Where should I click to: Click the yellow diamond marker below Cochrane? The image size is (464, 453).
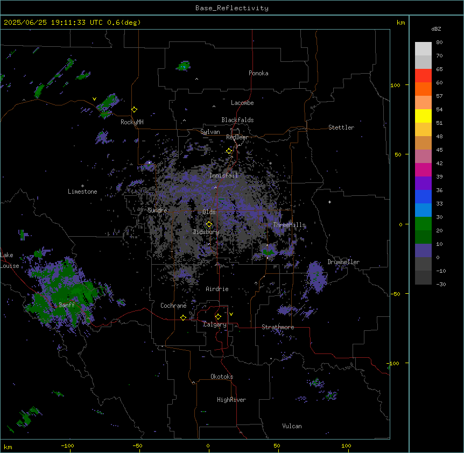(183, 317)
